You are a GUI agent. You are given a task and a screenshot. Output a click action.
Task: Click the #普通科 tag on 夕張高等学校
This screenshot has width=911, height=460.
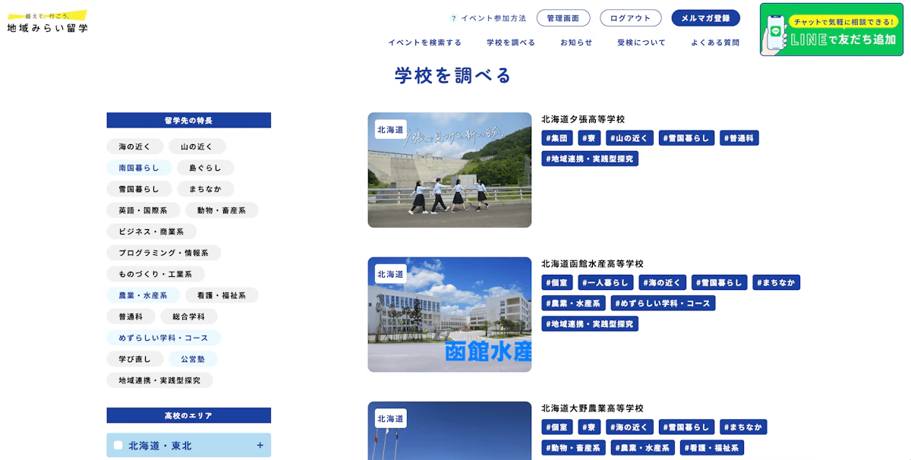tap(739, 138)
